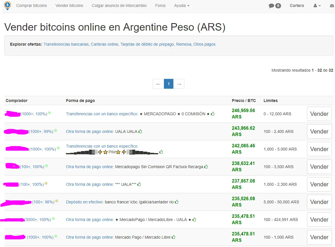Click price 246,959.56 ARS

point(243,114)
